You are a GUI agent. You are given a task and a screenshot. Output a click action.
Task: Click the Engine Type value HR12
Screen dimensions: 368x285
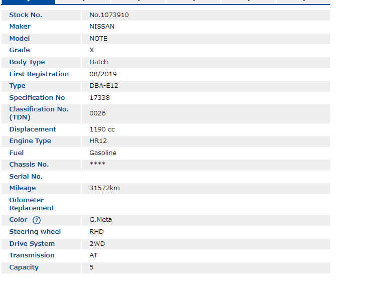(98, 141)
